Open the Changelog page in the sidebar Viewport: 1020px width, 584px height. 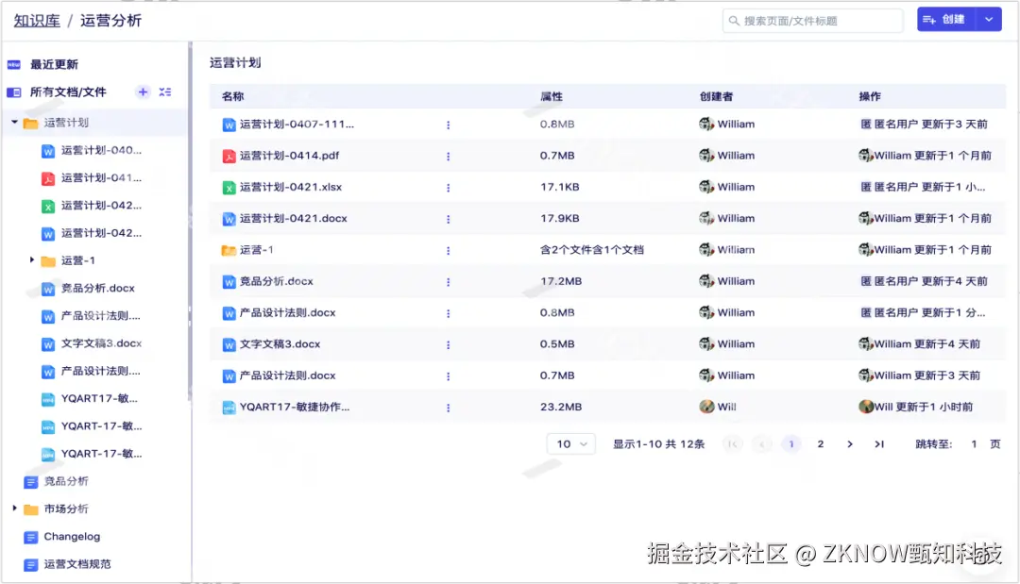pyautogui.click(x=72, y=537)
